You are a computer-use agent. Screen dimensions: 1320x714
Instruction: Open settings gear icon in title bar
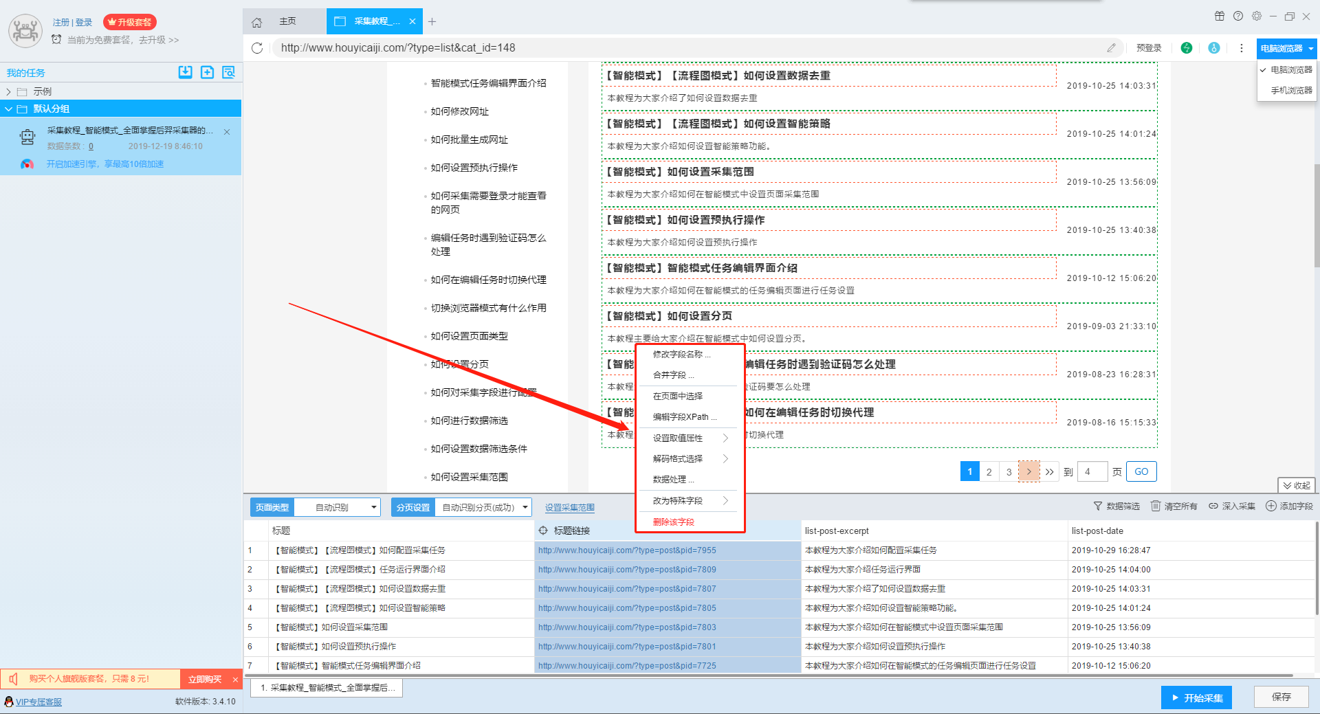click(x=1257, y=16)
